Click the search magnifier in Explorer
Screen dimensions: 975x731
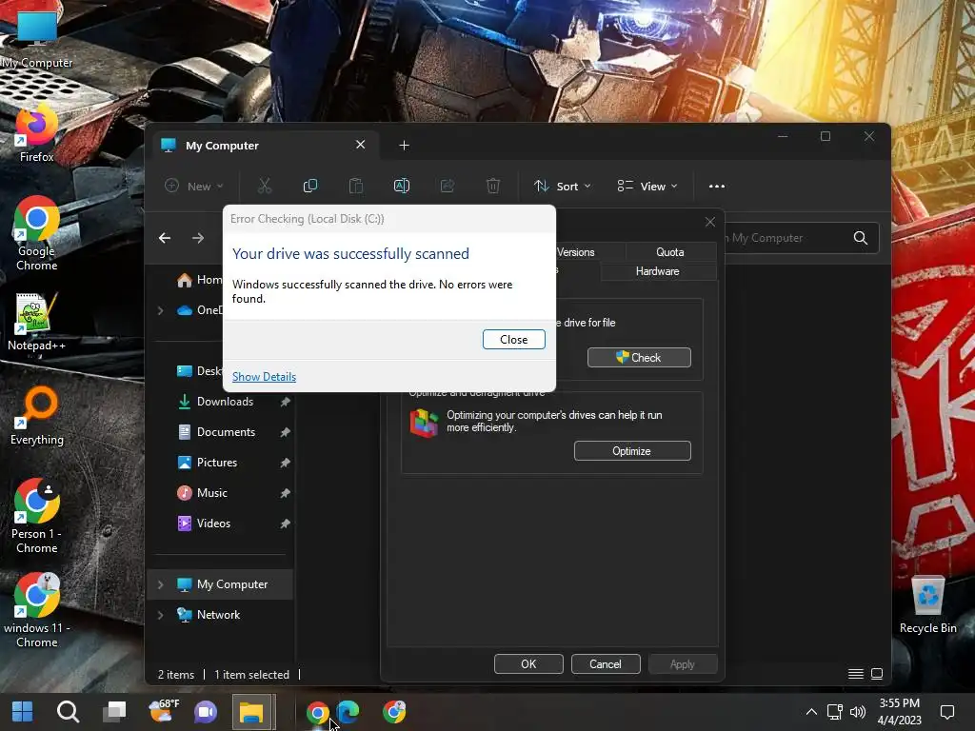click(x=861, y=238)
